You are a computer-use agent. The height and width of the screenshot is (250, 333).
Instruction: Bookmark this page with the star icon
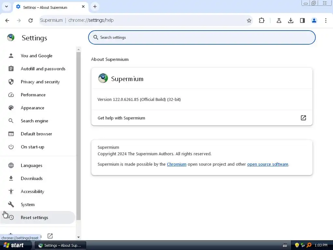(x=249, y=21)
